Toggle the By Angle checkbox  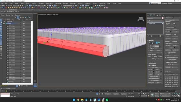click(x=149, y=49)
